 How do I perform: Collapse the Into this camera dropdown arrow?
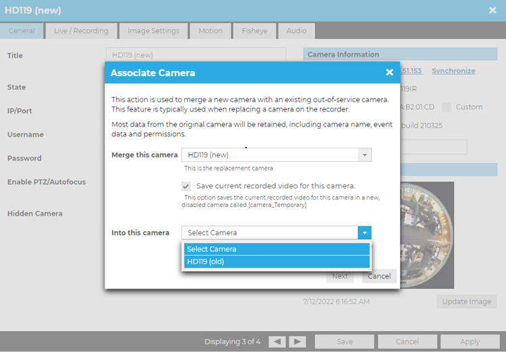pyautogui.click(x=364, y=233)
